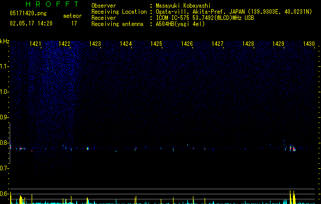Click the 0.8 kHz frequency label
Viewport: 321px width, 204px height.
click(4, 143)
